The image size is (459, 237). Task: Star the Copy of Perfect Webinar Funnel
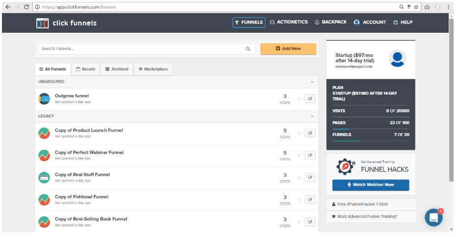299,156
